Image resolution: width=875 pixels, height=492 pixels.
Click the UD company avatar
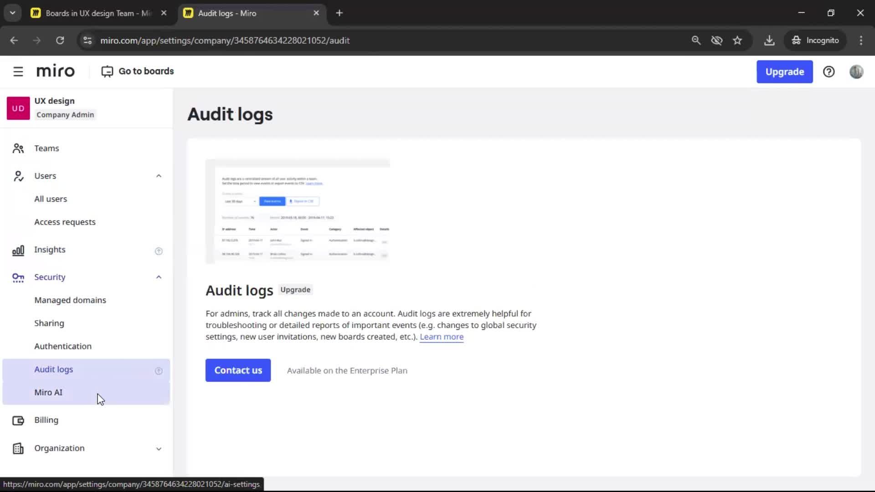click(18, 108)
